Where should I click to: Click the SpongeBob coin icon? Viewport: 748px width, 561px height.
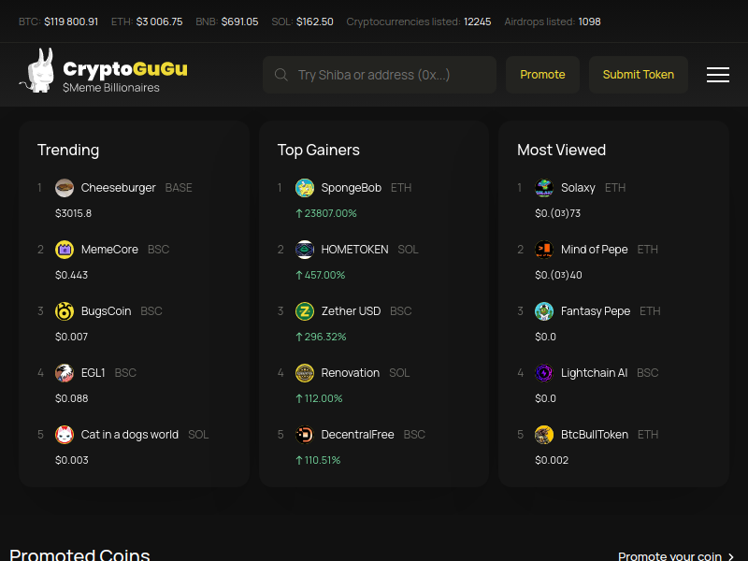click(x=305, y=188)
